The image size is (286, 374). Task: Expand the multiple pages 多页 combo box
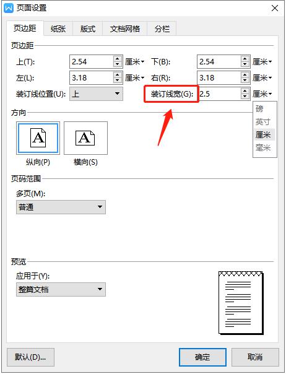click(61, 207)
